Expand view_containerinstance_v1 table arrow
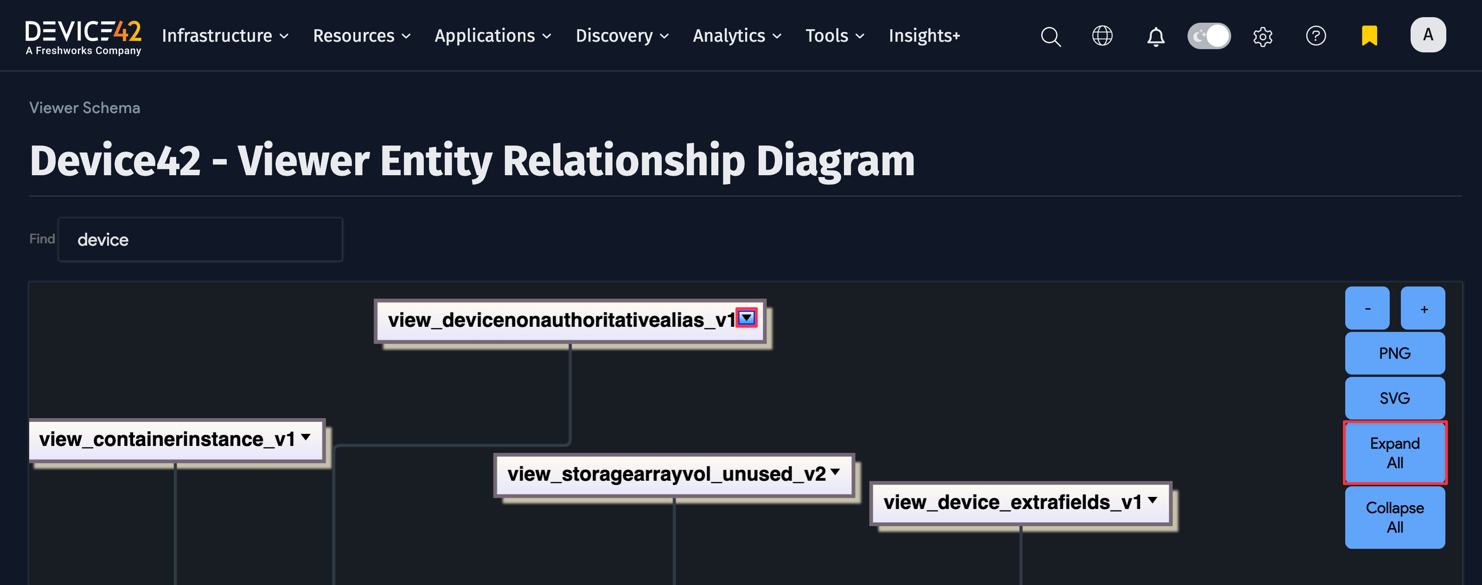The width and height of the screenshot is (1482, 585). pyautogui.click(x=306, y=437)
